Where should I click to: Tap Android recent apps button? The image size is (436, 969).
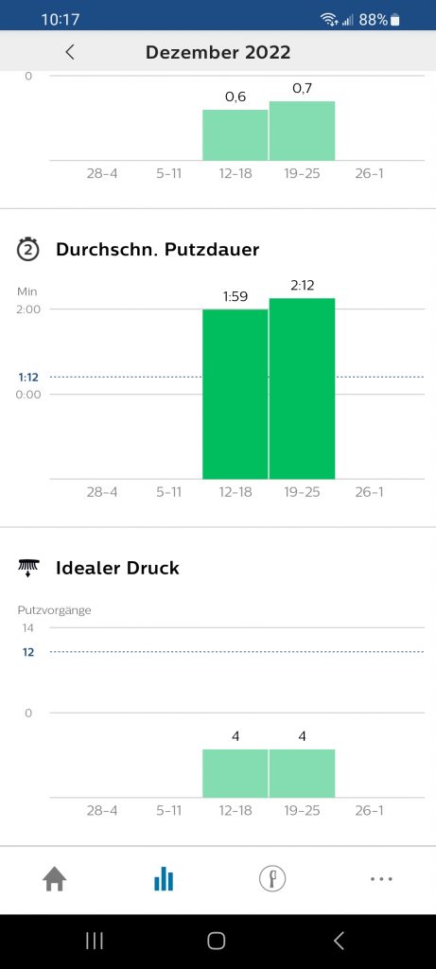pos(94,941)
